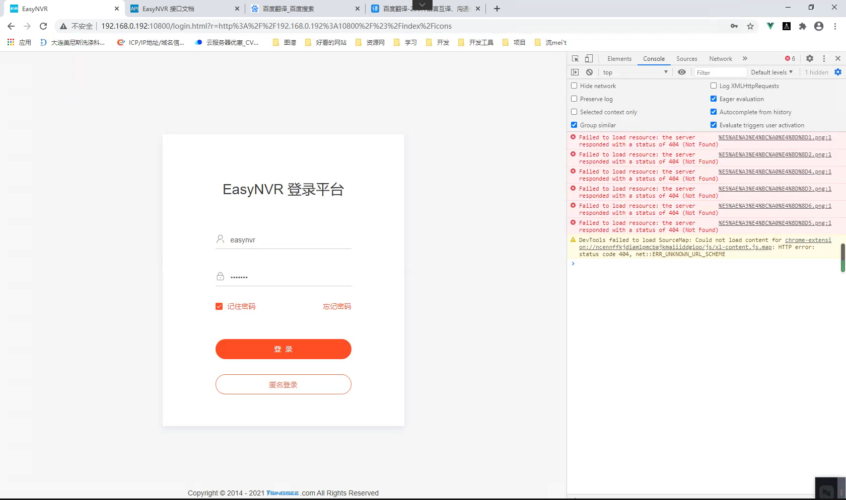This screenshot has width=846, height=500.
Task: Open DevTools three-dot customize menu
Action: 824,58
